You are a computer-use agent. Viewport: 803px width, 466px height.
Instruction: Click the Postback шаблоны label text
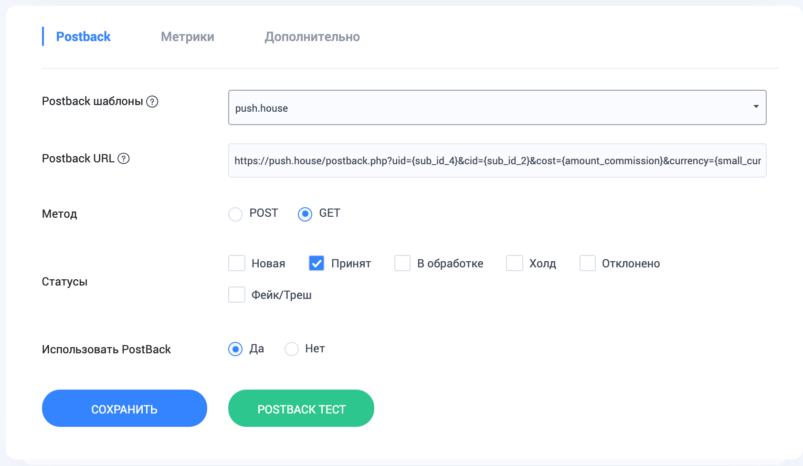point(93,101)
